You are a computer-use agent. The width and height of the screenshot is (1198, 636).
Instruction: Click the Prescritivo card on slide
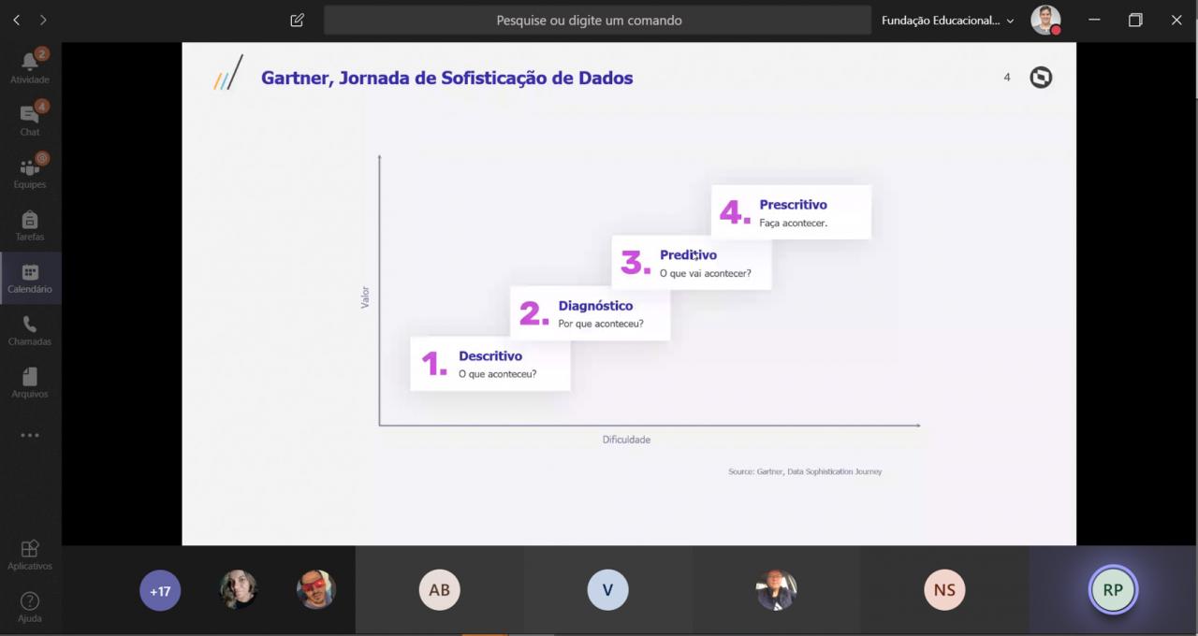coord(791,212)
